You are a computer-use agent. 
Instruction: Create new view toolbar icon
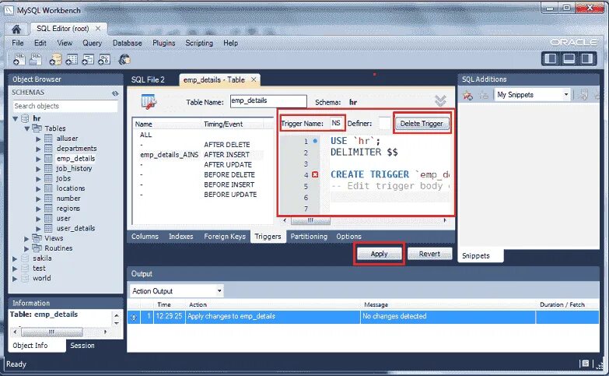click(88, 59)
